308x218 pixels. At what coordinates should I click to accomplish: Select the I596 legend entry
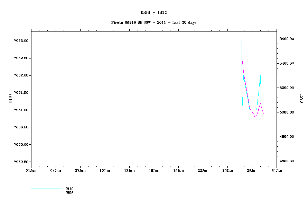pos(69,193)
